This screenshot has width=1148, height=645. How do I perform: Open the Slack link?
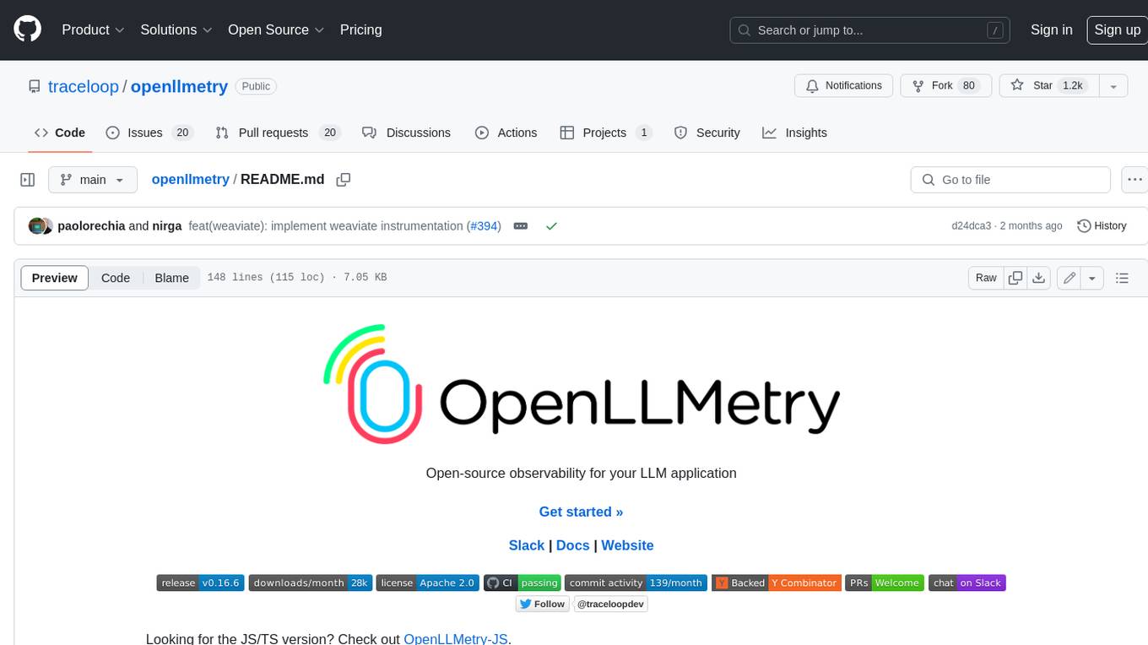point(526,545)
